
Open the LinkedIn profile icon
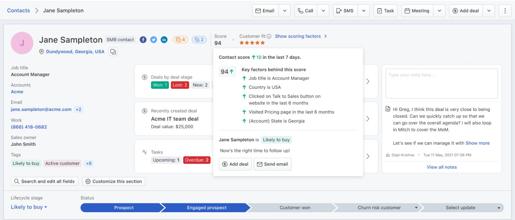click(x=164, y=40)
